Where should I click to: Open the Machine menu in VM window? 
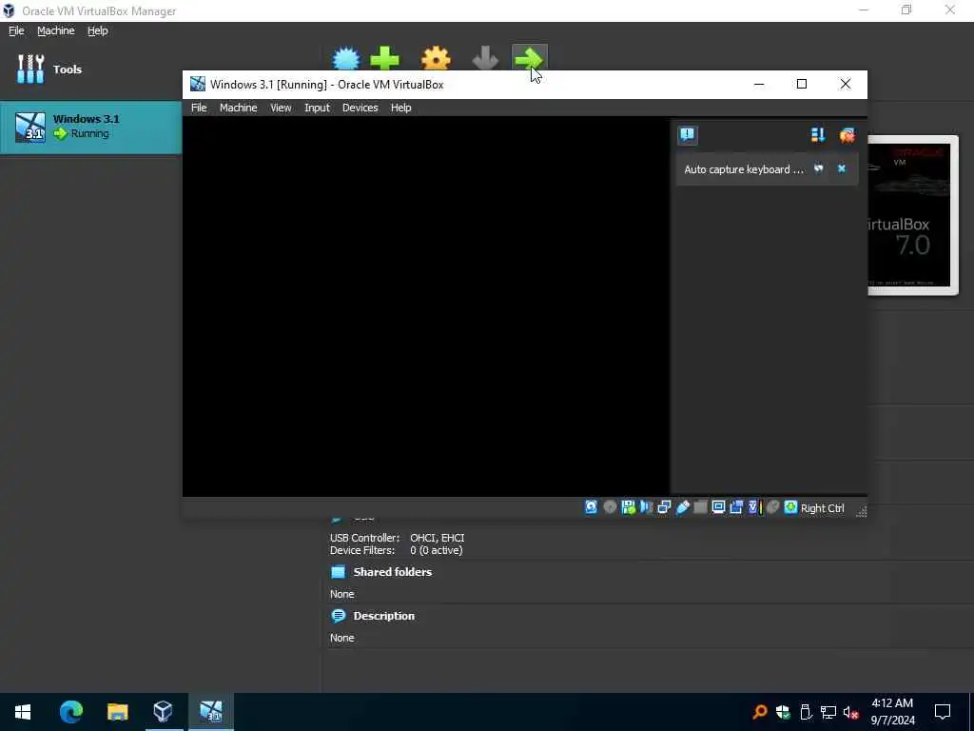point(238,108)
